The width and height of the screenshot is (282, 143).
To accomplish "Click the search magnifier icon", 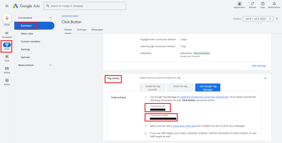I will pos(48,6).
